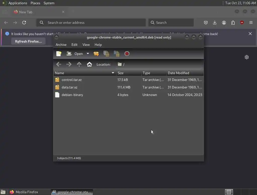Image resolution: width=257 pixels, height=195 pixels.
Task: Open the View menu in archive manager
Action: (86, 45)
